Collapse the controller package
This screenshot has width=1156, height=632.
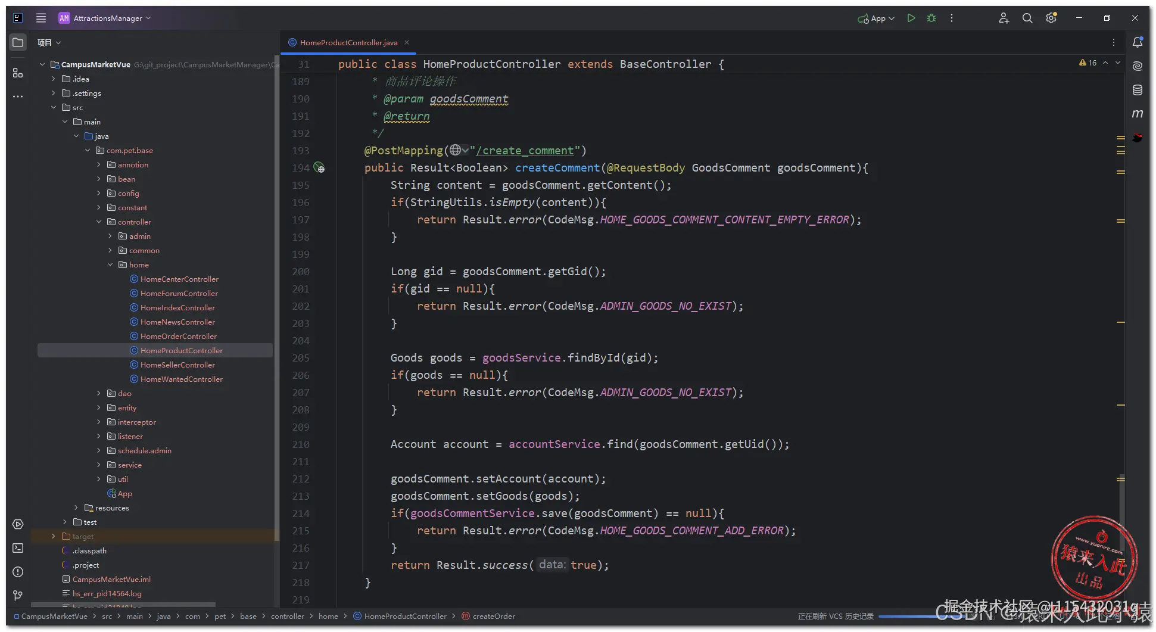pos(99,222)
